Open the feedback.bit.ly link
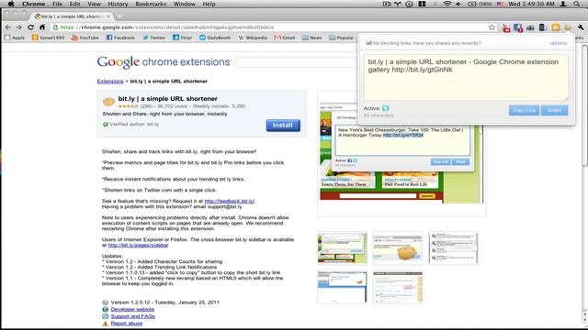The height and width of the screenshot is (330, 588). 230,201
